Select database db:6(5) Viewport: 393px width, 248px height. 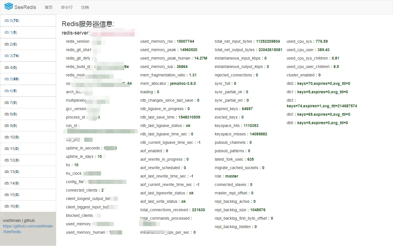pos(28,91)
